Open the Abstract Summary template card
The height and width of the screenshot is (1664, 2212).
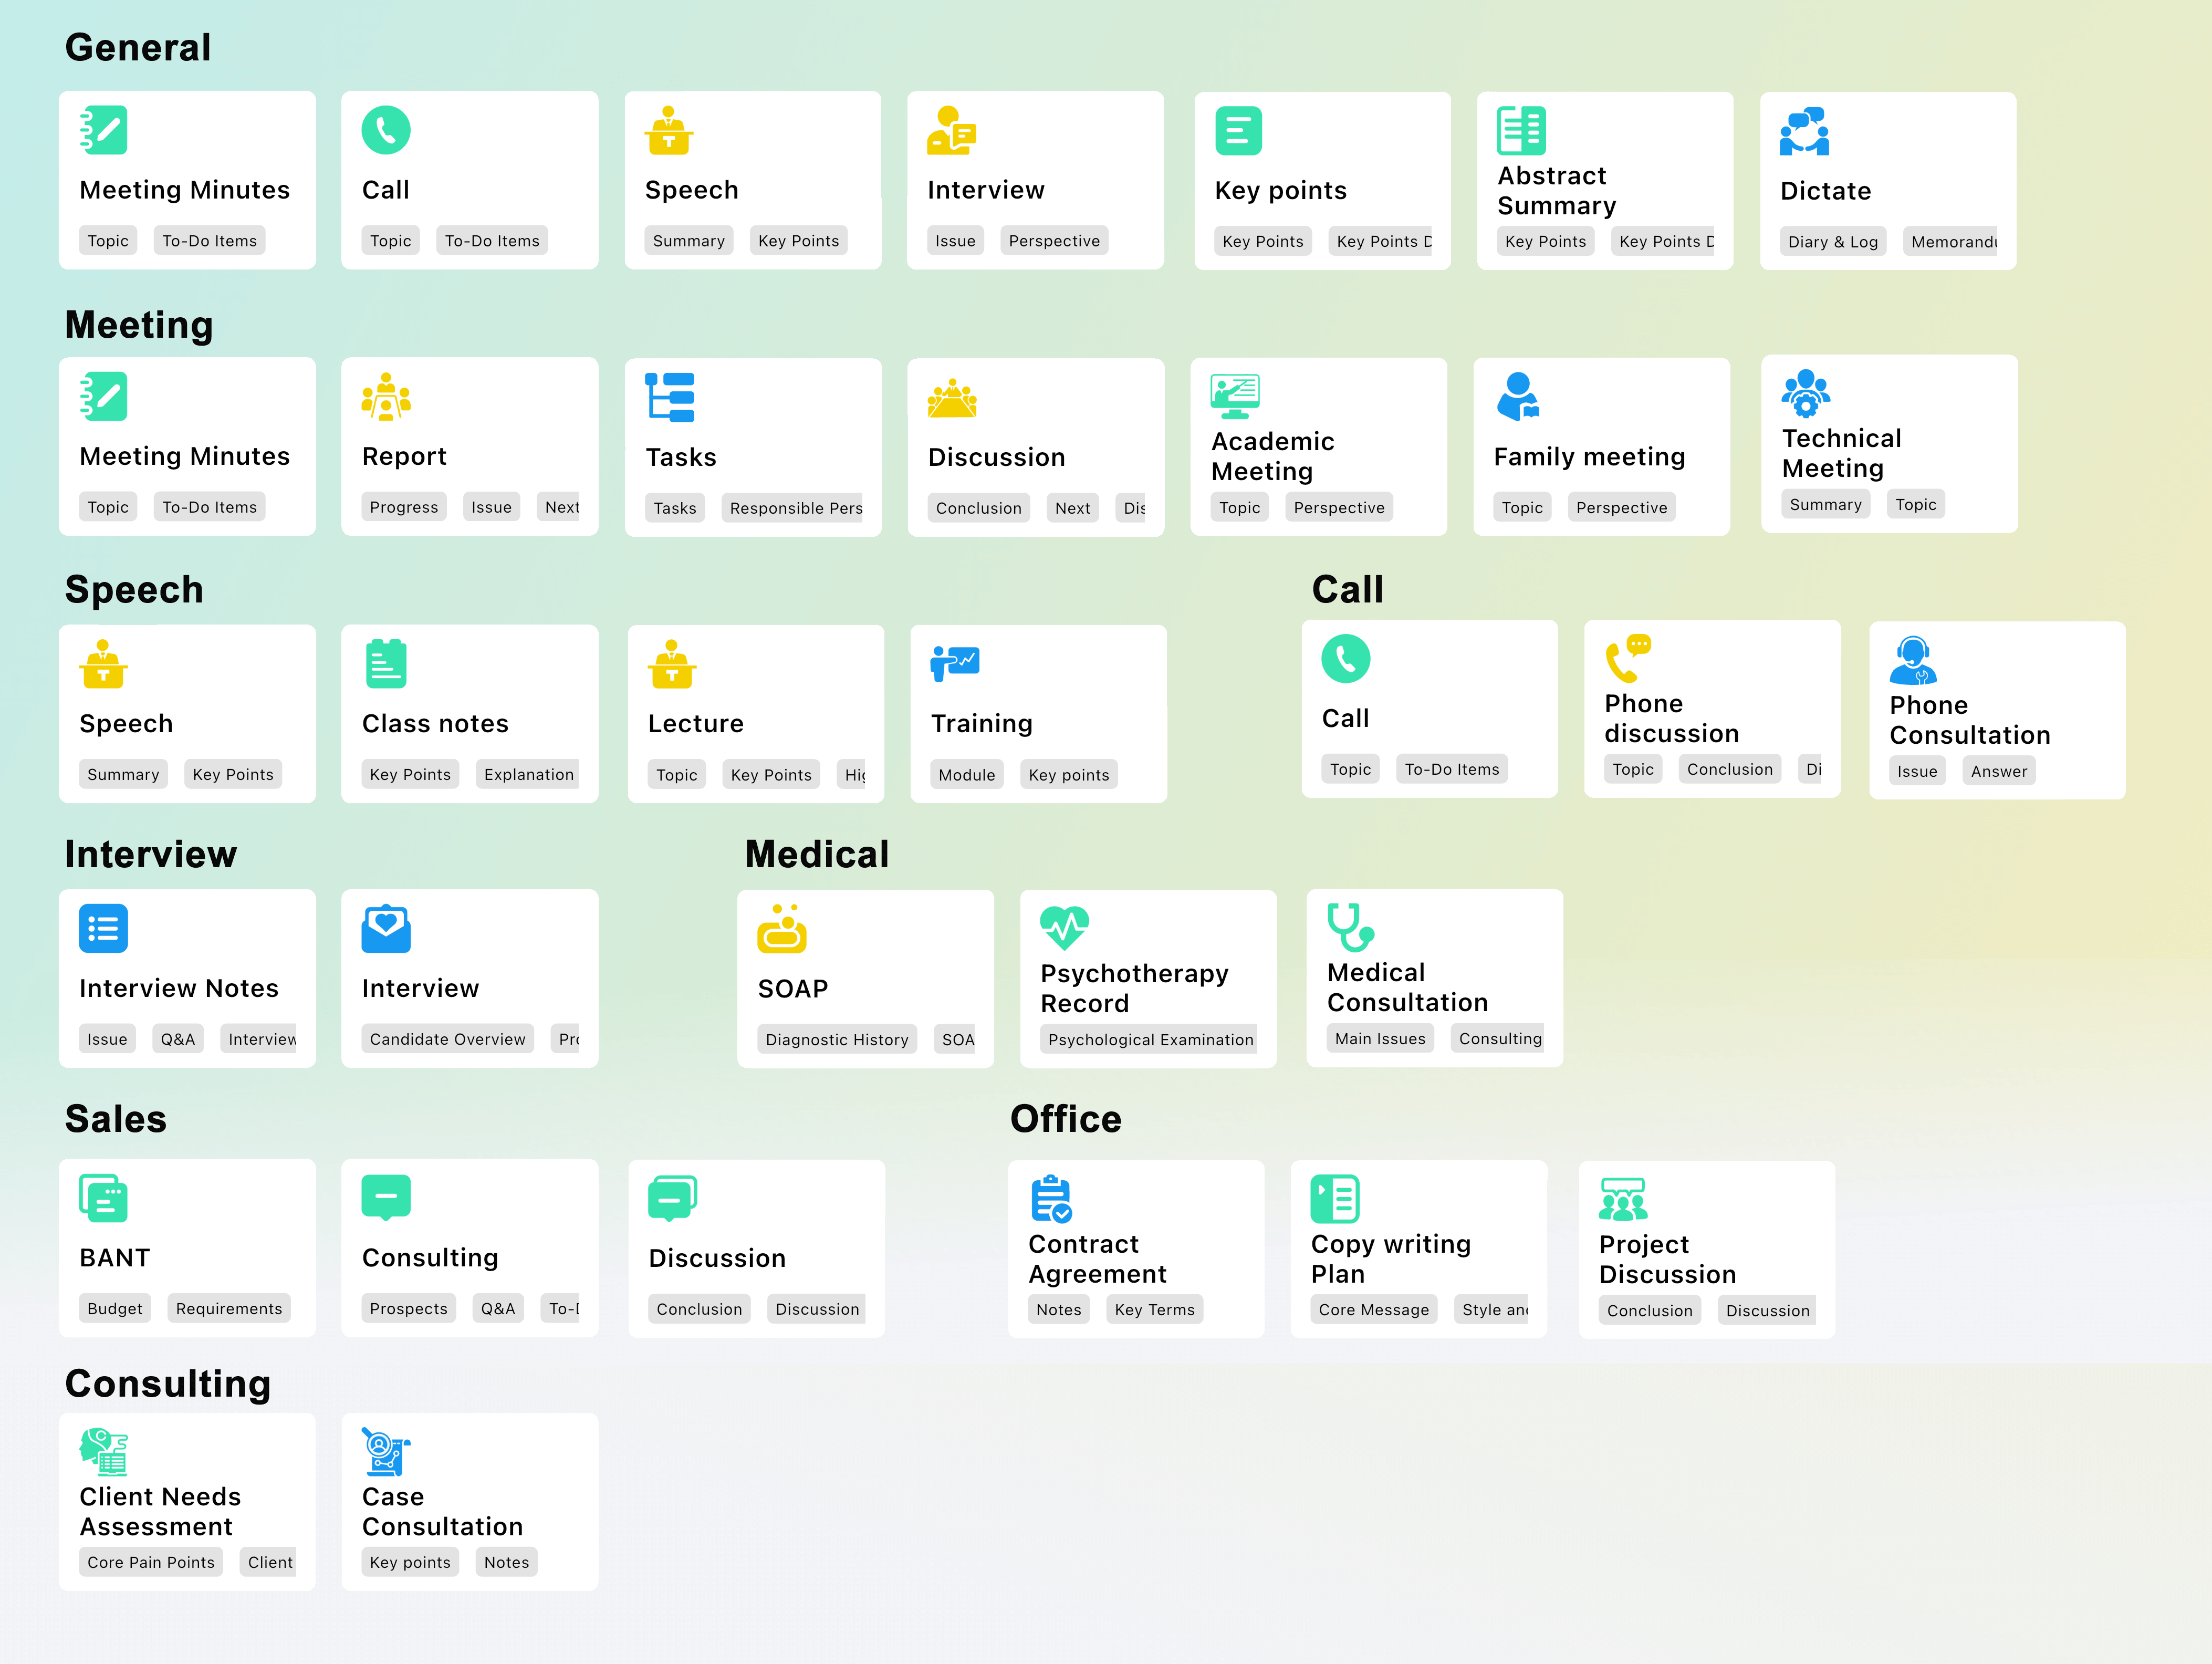(x=1604, y=181)
